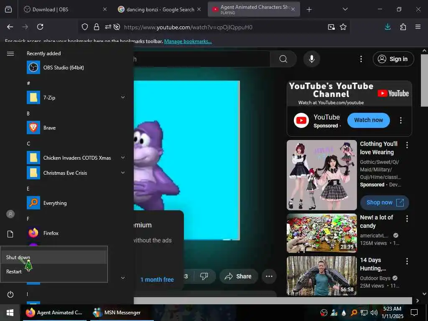Open Firefox application hamburger menu
Screen dimensions: 428x321
click(x=418, y=27)
